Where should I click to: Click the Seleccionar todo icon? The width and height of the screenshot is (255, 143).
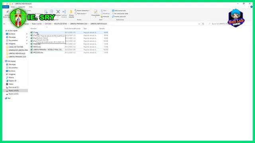click(113, 11)
